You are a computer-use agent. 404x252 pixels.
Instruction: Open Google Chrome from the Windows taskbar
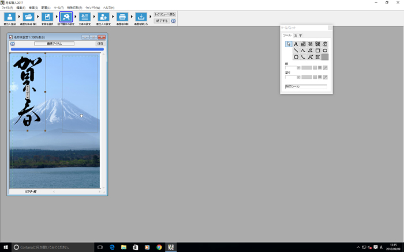click(x=159, y=247)
